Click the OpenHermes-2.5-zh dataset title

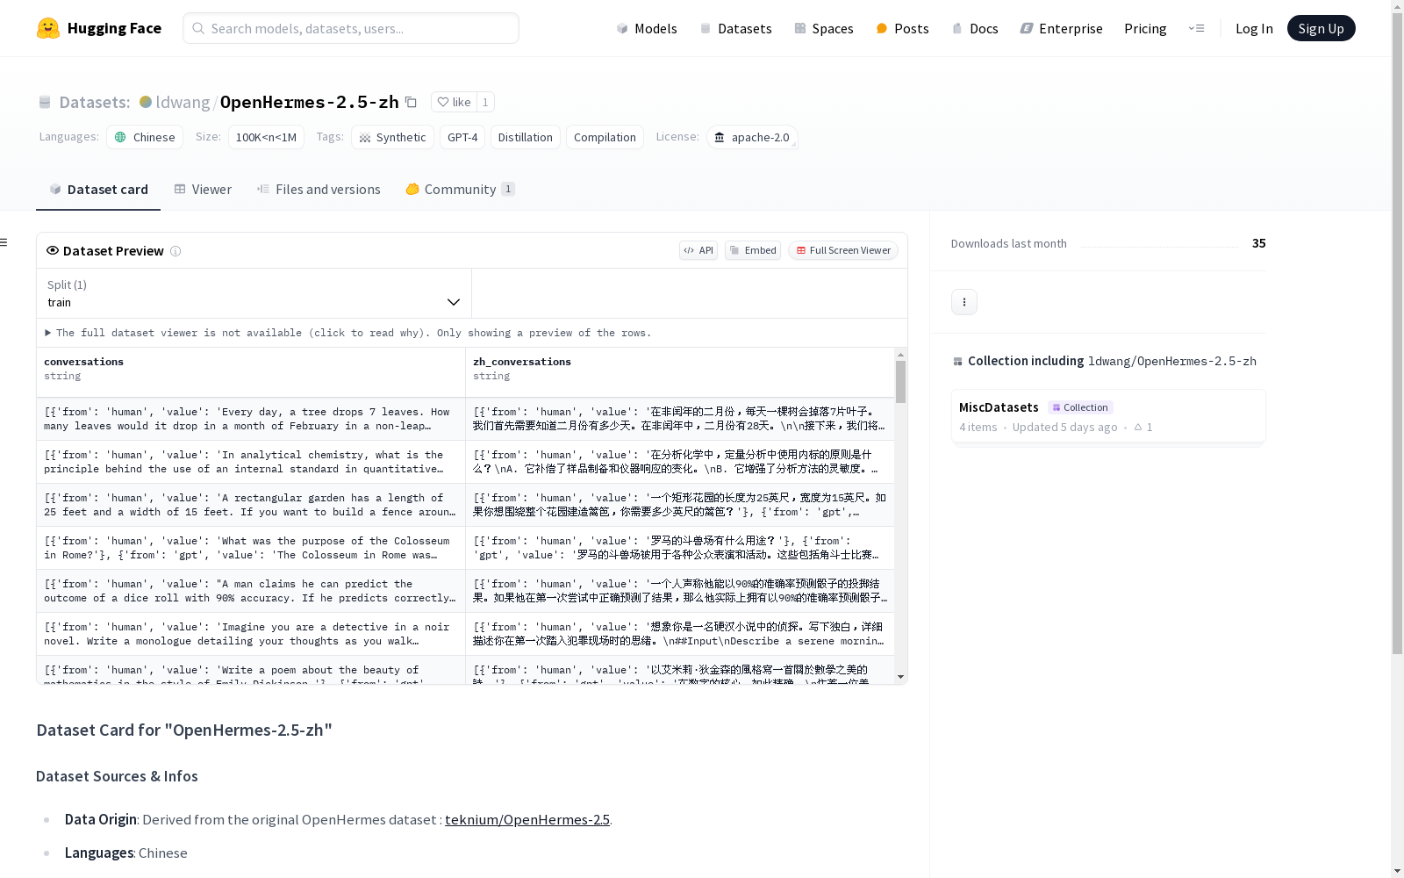point(309,102)
